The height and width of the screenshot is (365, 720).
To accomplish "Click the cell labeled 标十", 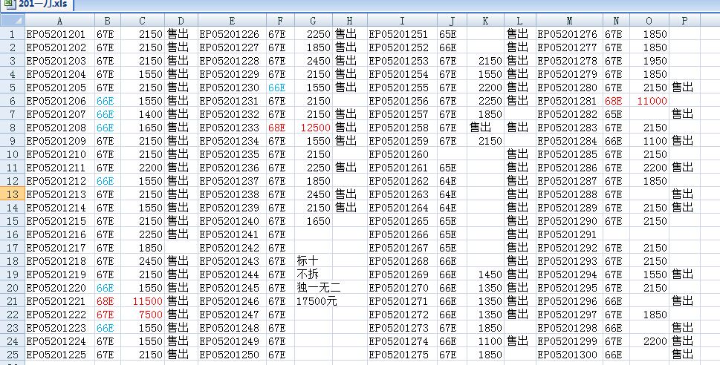I will coord(313,261).
